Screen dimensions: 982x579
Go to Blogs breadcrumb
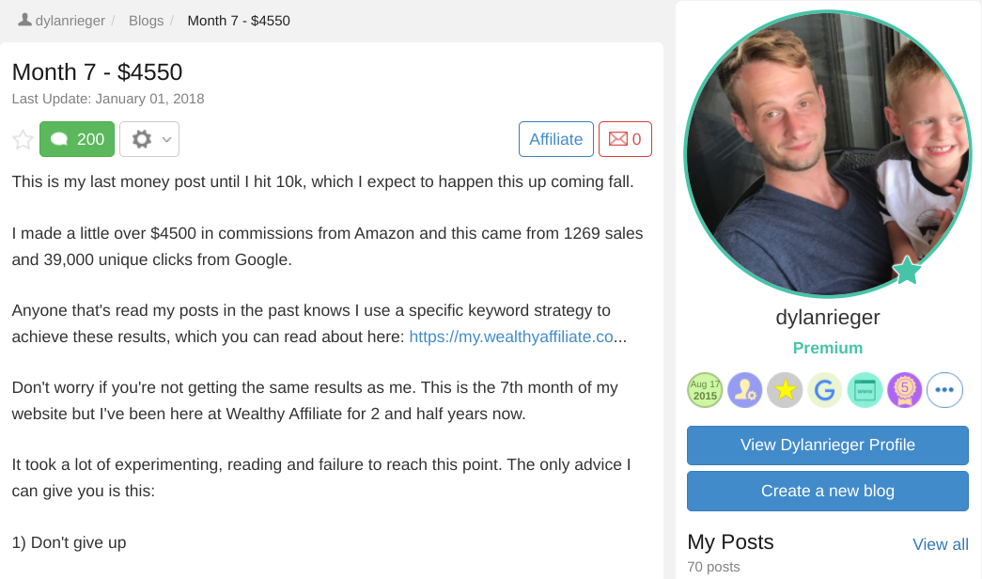point(146,21)
